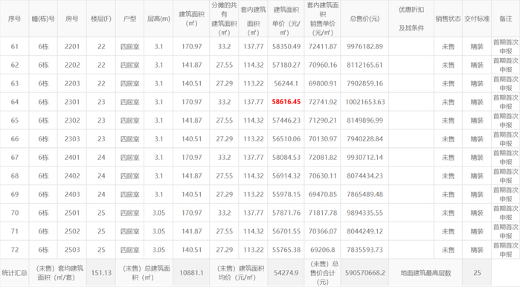
Task: Click unit price 58350.49
Action: point(286,47)
